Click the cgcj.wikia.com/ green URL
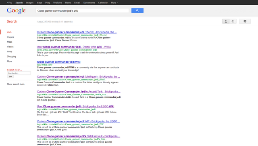This screenshot has width=258, height=146. coord(45,65)
